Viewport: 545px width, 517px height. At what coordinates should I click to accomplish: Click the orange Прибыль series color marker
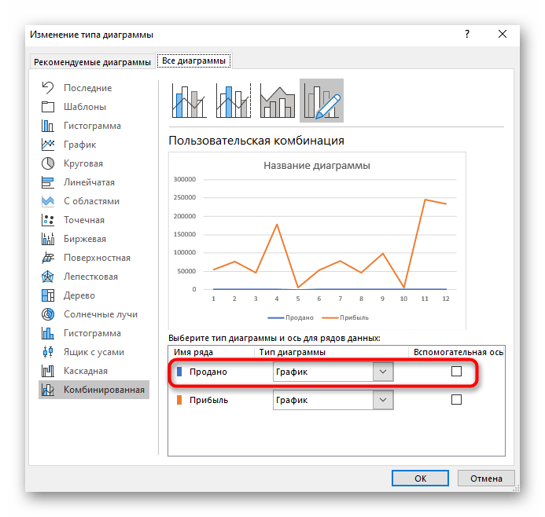pyautogui.click(x=179, y=400)
